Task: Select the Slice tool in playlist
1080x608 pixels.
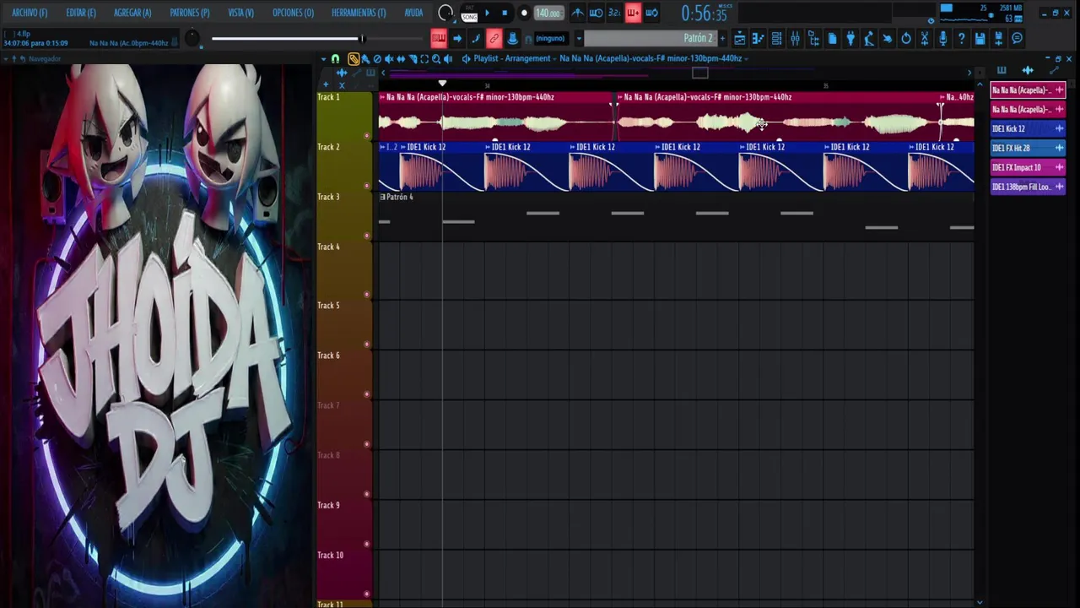Action: pyautogui.click(x=413, y=58)
